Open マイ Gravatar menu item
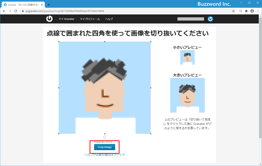Viewport: 262px width, 166px height. (66, 19)
